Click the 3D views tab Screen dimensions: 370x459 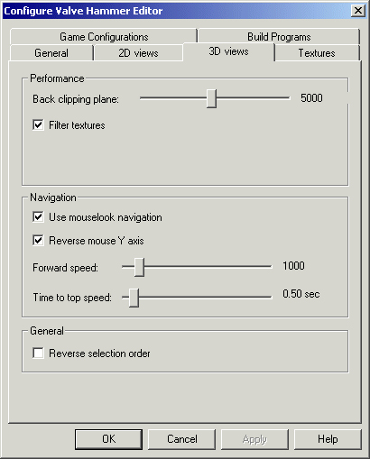228,51
